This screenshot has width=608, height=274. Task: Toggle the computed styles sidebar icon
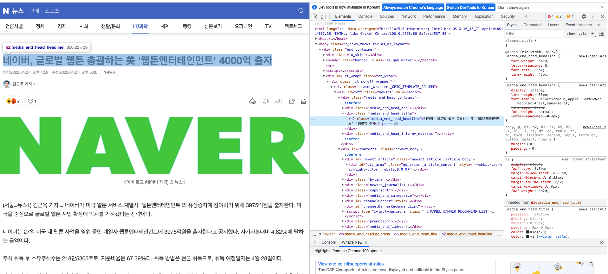tap(601, 34)
